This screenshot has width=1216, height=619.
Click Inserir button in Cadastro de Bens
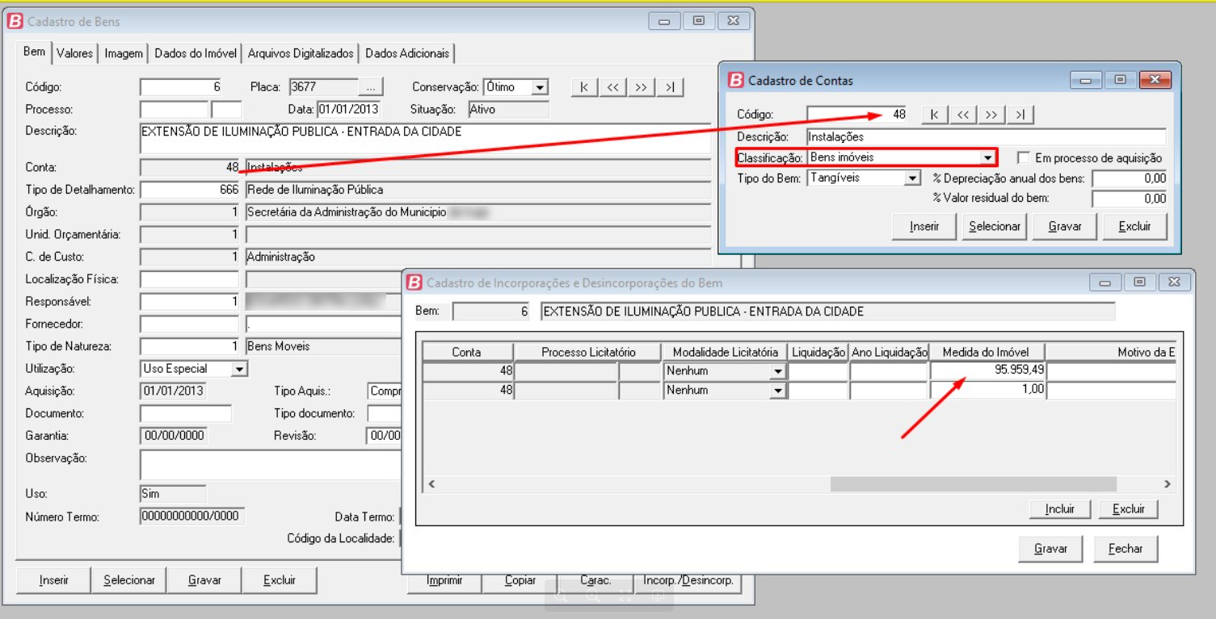[x=54, y=579]
